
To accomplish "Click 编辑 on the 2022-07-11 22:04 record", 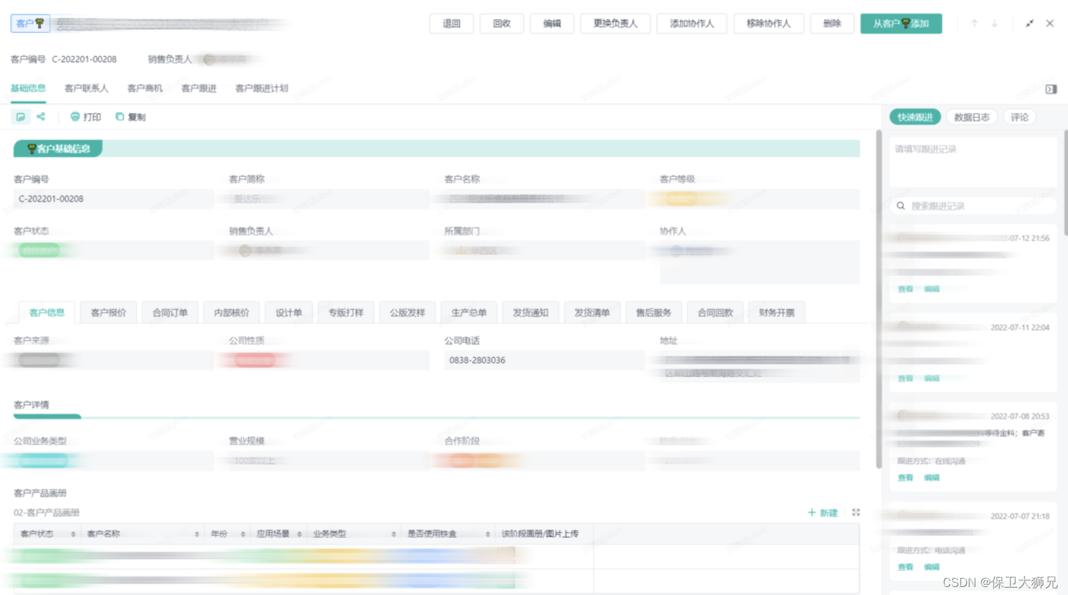I will pyautogui.click(x=931, y=379).
